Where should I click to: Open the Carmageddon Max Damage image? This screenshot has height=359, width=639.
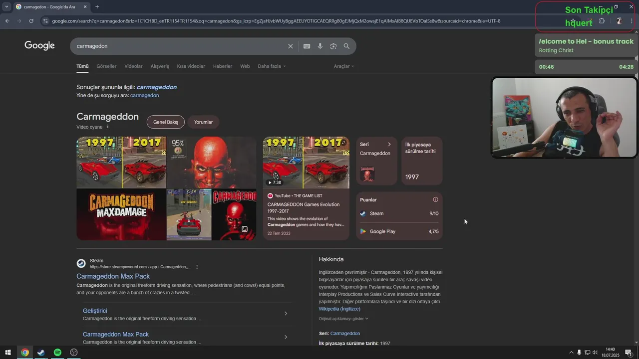pyautogui.click(x=121, y=214)
